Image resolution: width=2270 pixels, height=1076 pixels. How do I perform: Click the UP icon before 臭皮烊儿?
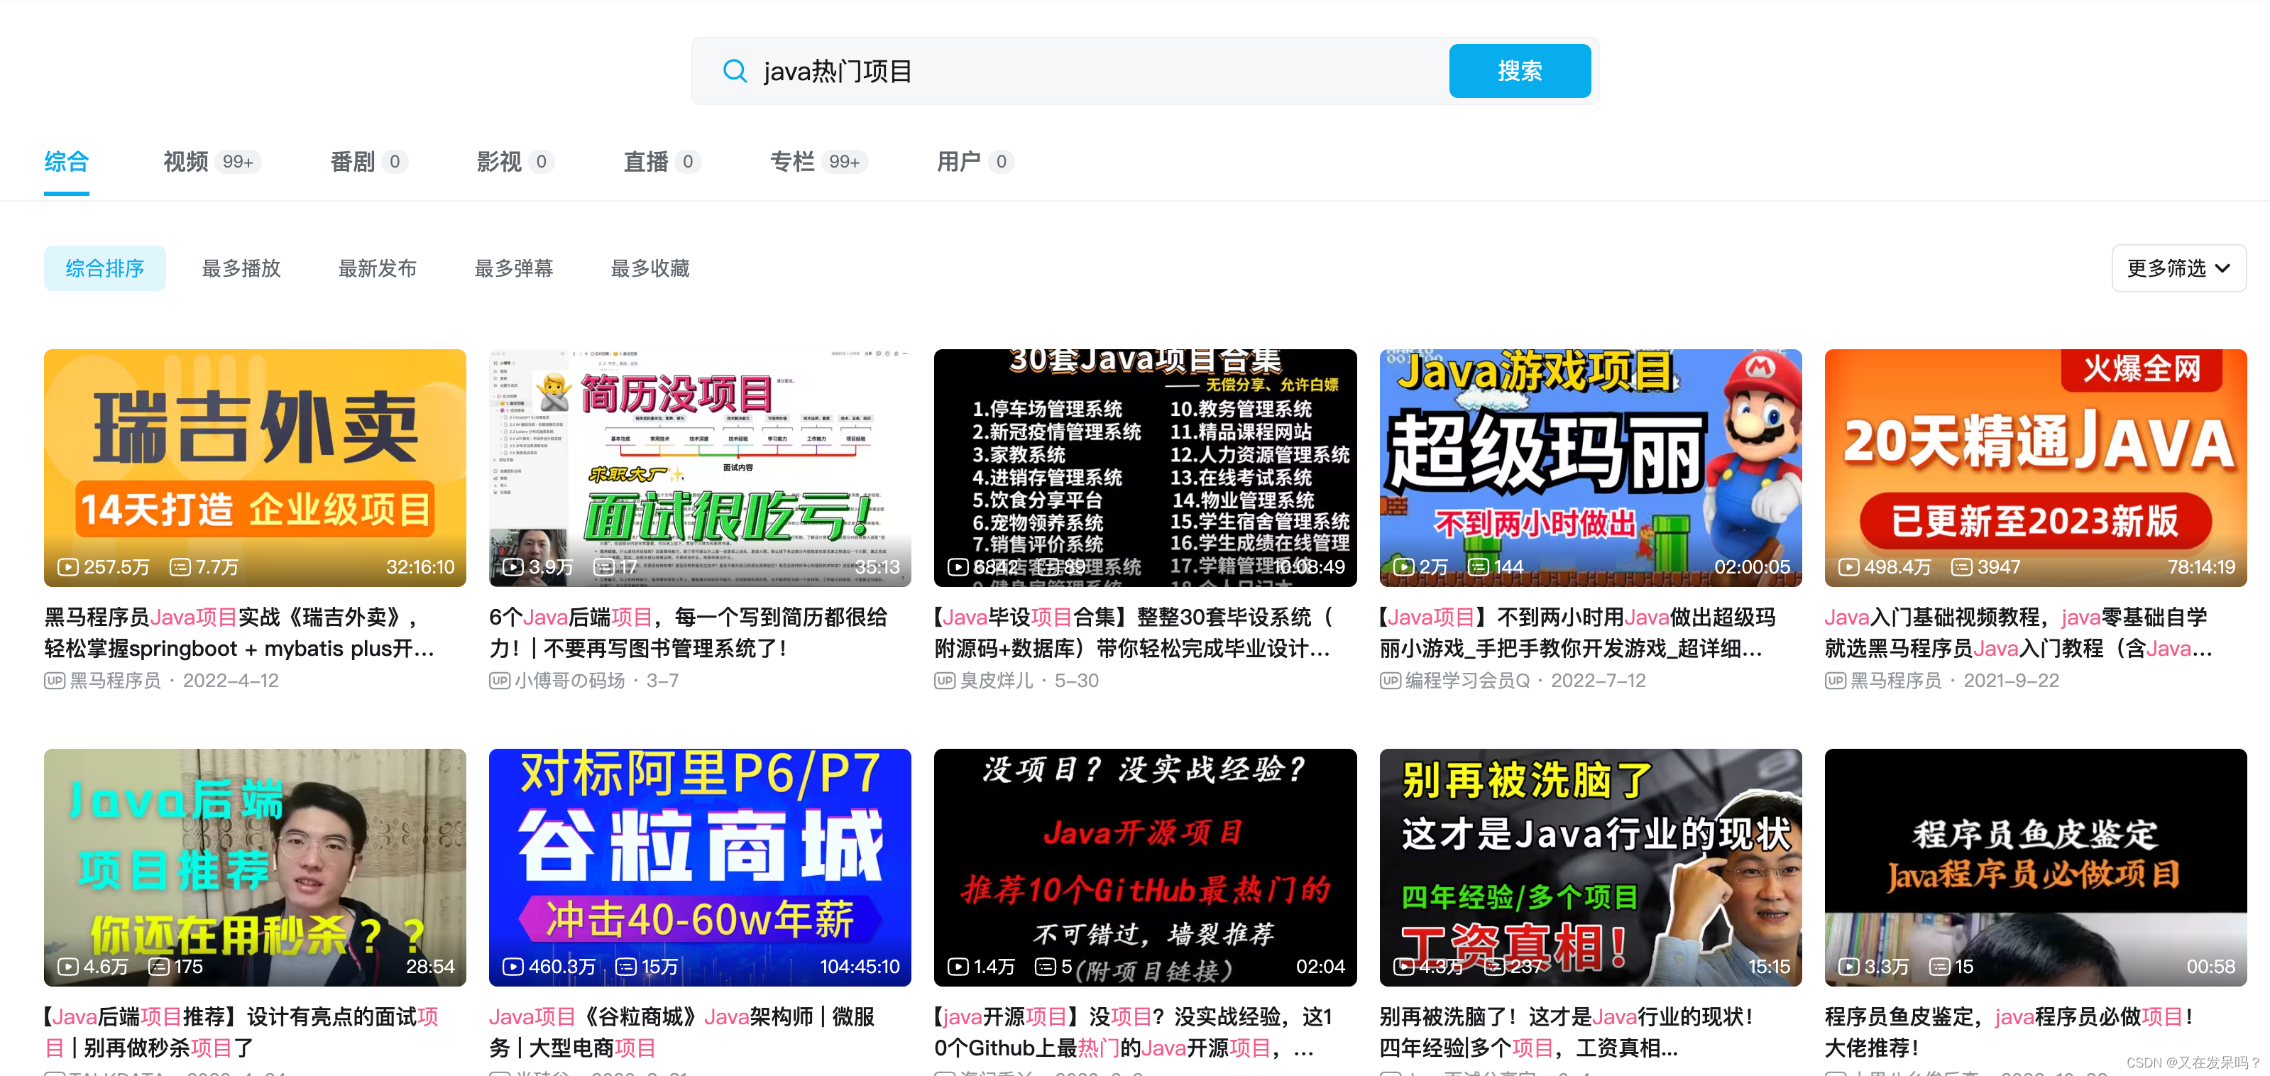945,681
